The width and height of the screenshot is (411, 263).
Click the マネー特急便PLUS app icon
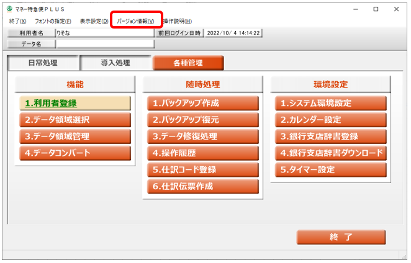tap(10, 9)
